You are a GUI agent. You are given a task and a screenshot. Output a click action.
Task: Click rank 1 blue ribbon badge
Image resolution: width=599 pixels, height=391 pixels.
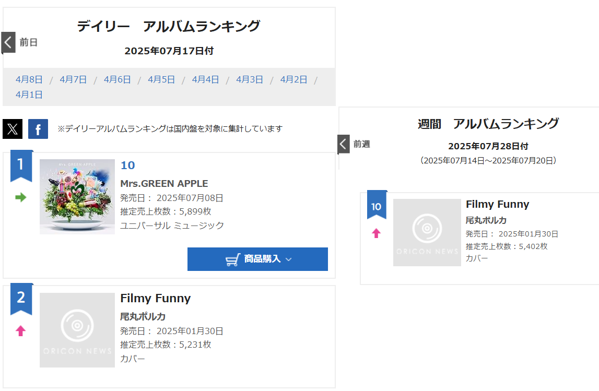pos(21,165)
